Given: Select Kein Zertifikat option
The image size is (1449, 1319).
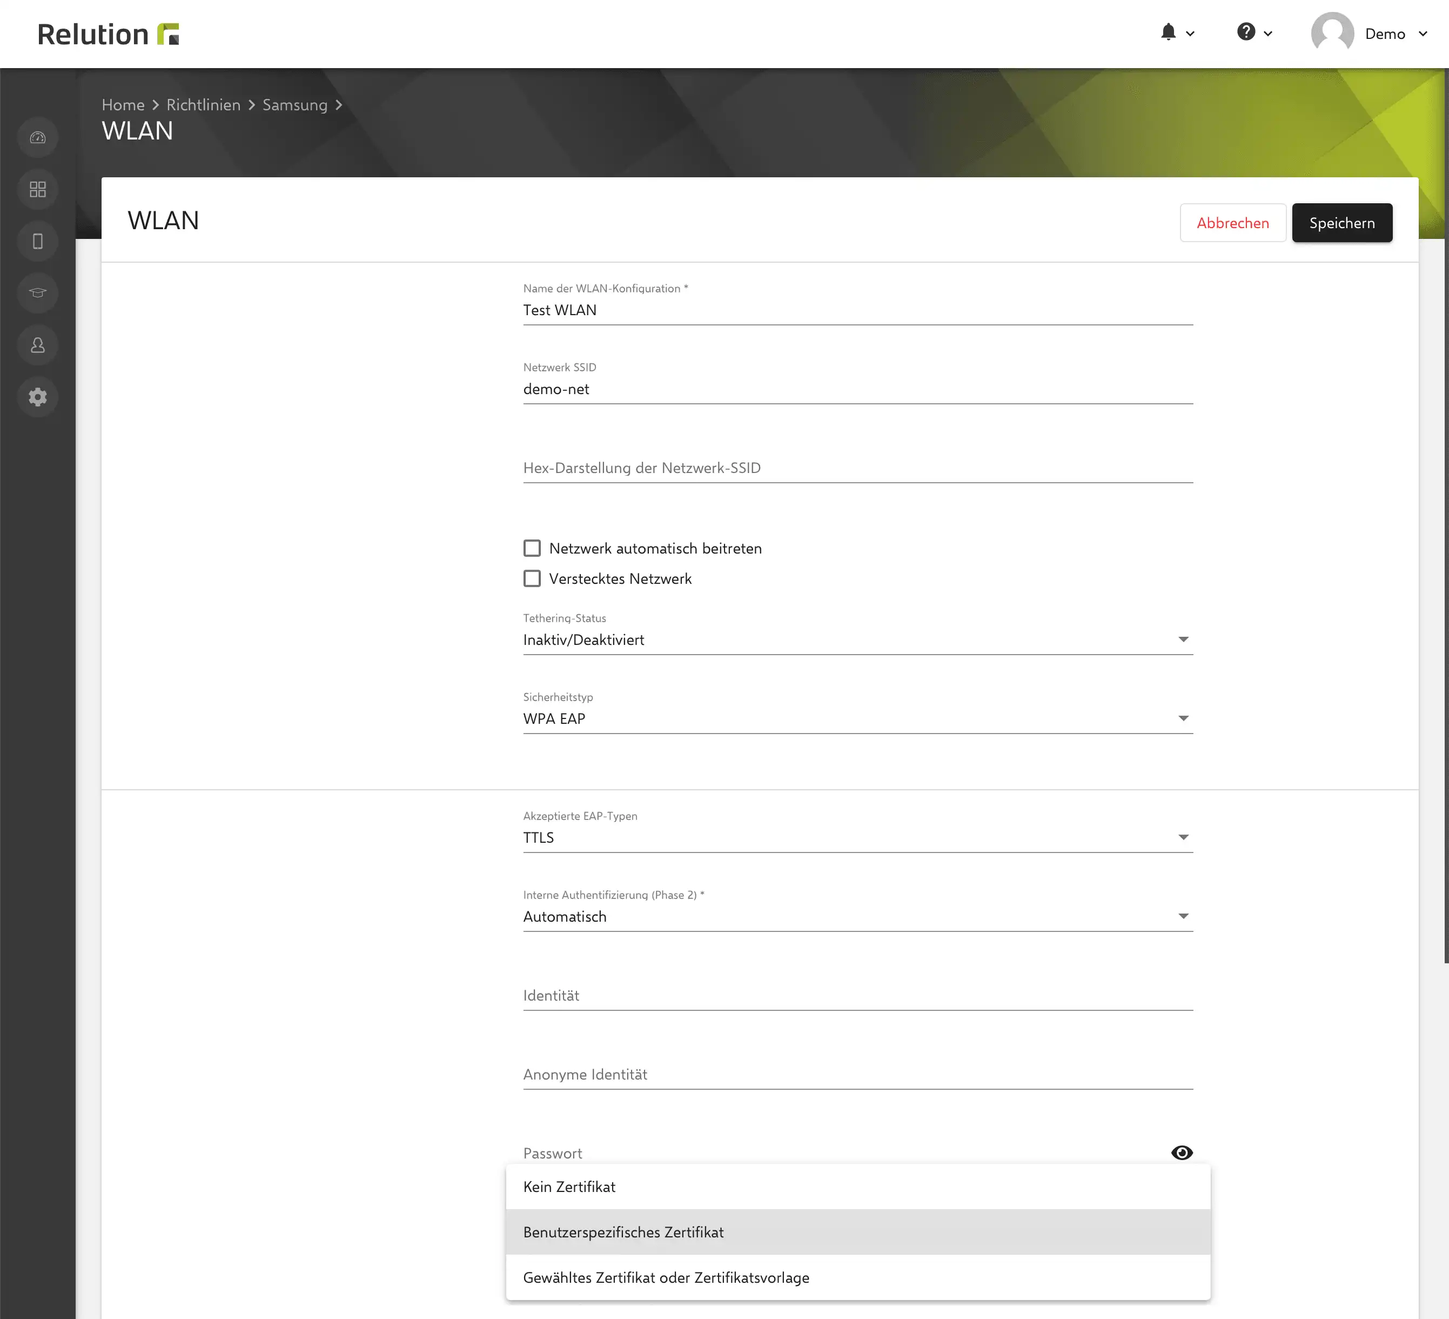Looking at the screenshot, I should (x=857, y=1187).
